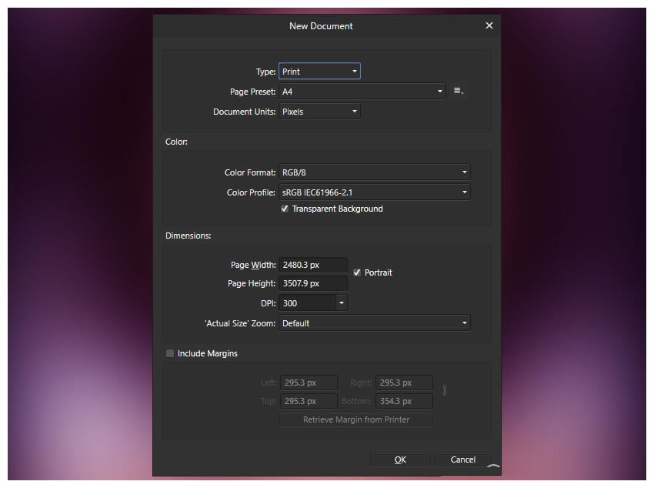Click Retrieve Margin from Printer
The height and width of the screenshot is (488, 654).
355,419
